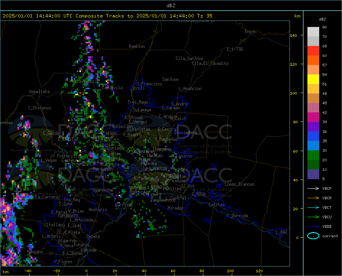The image size is (342, 276).
Task: Click the 'C_Chilenos' place label
Action: click(x=40, y=108)
